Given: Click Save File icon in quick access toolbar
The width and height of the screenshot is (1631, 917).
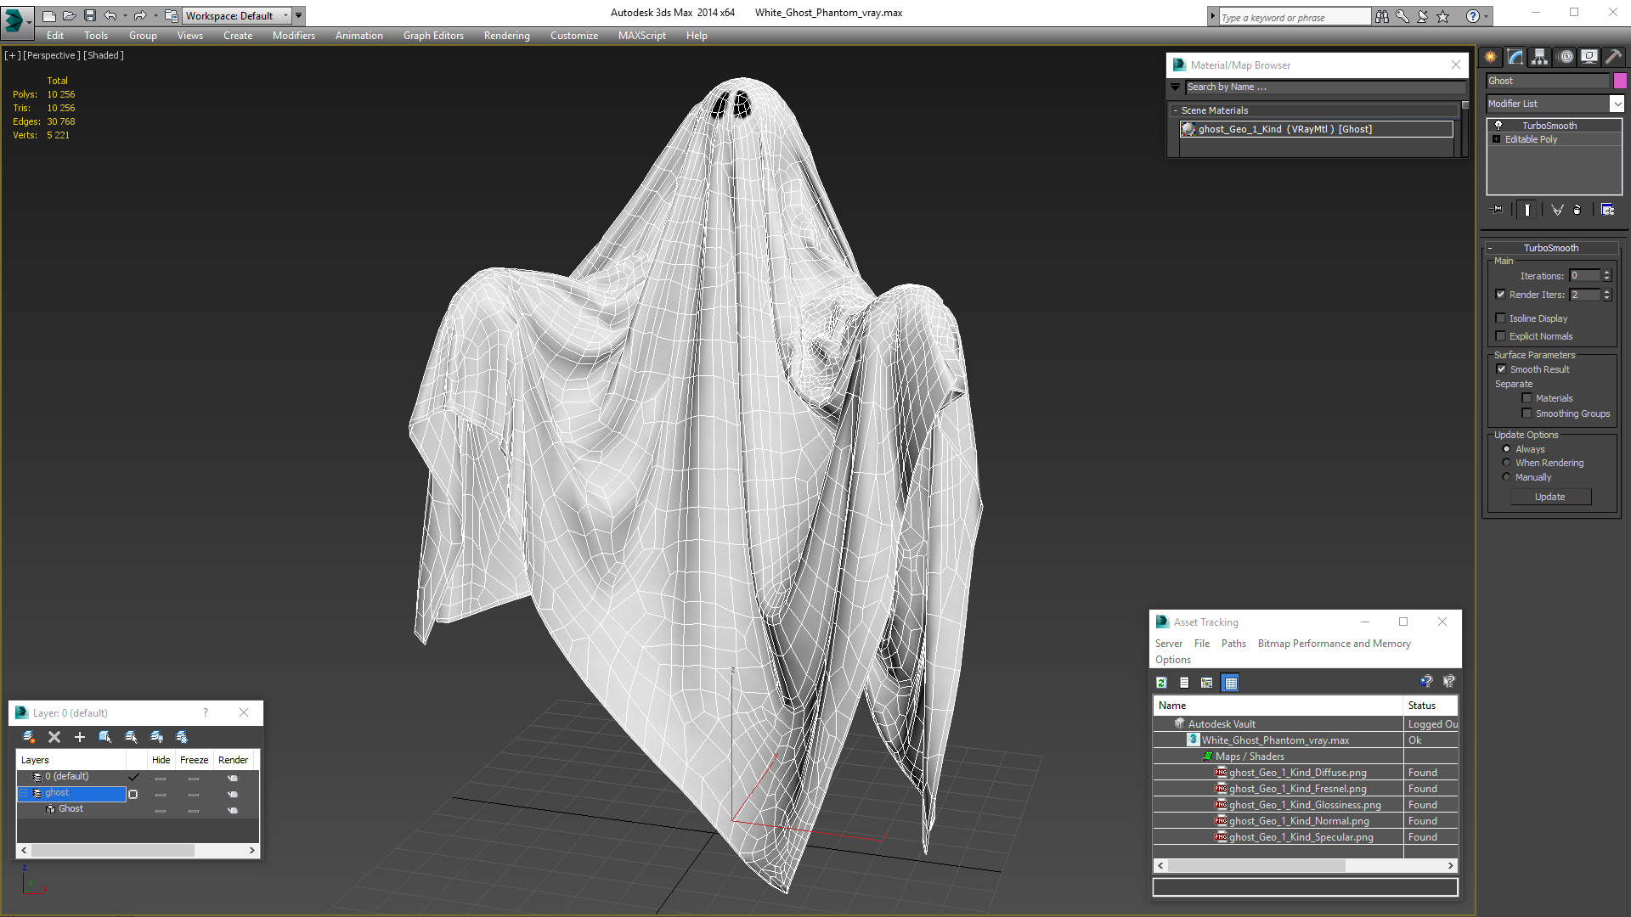Looking at the screenshot, I should 90,15.
